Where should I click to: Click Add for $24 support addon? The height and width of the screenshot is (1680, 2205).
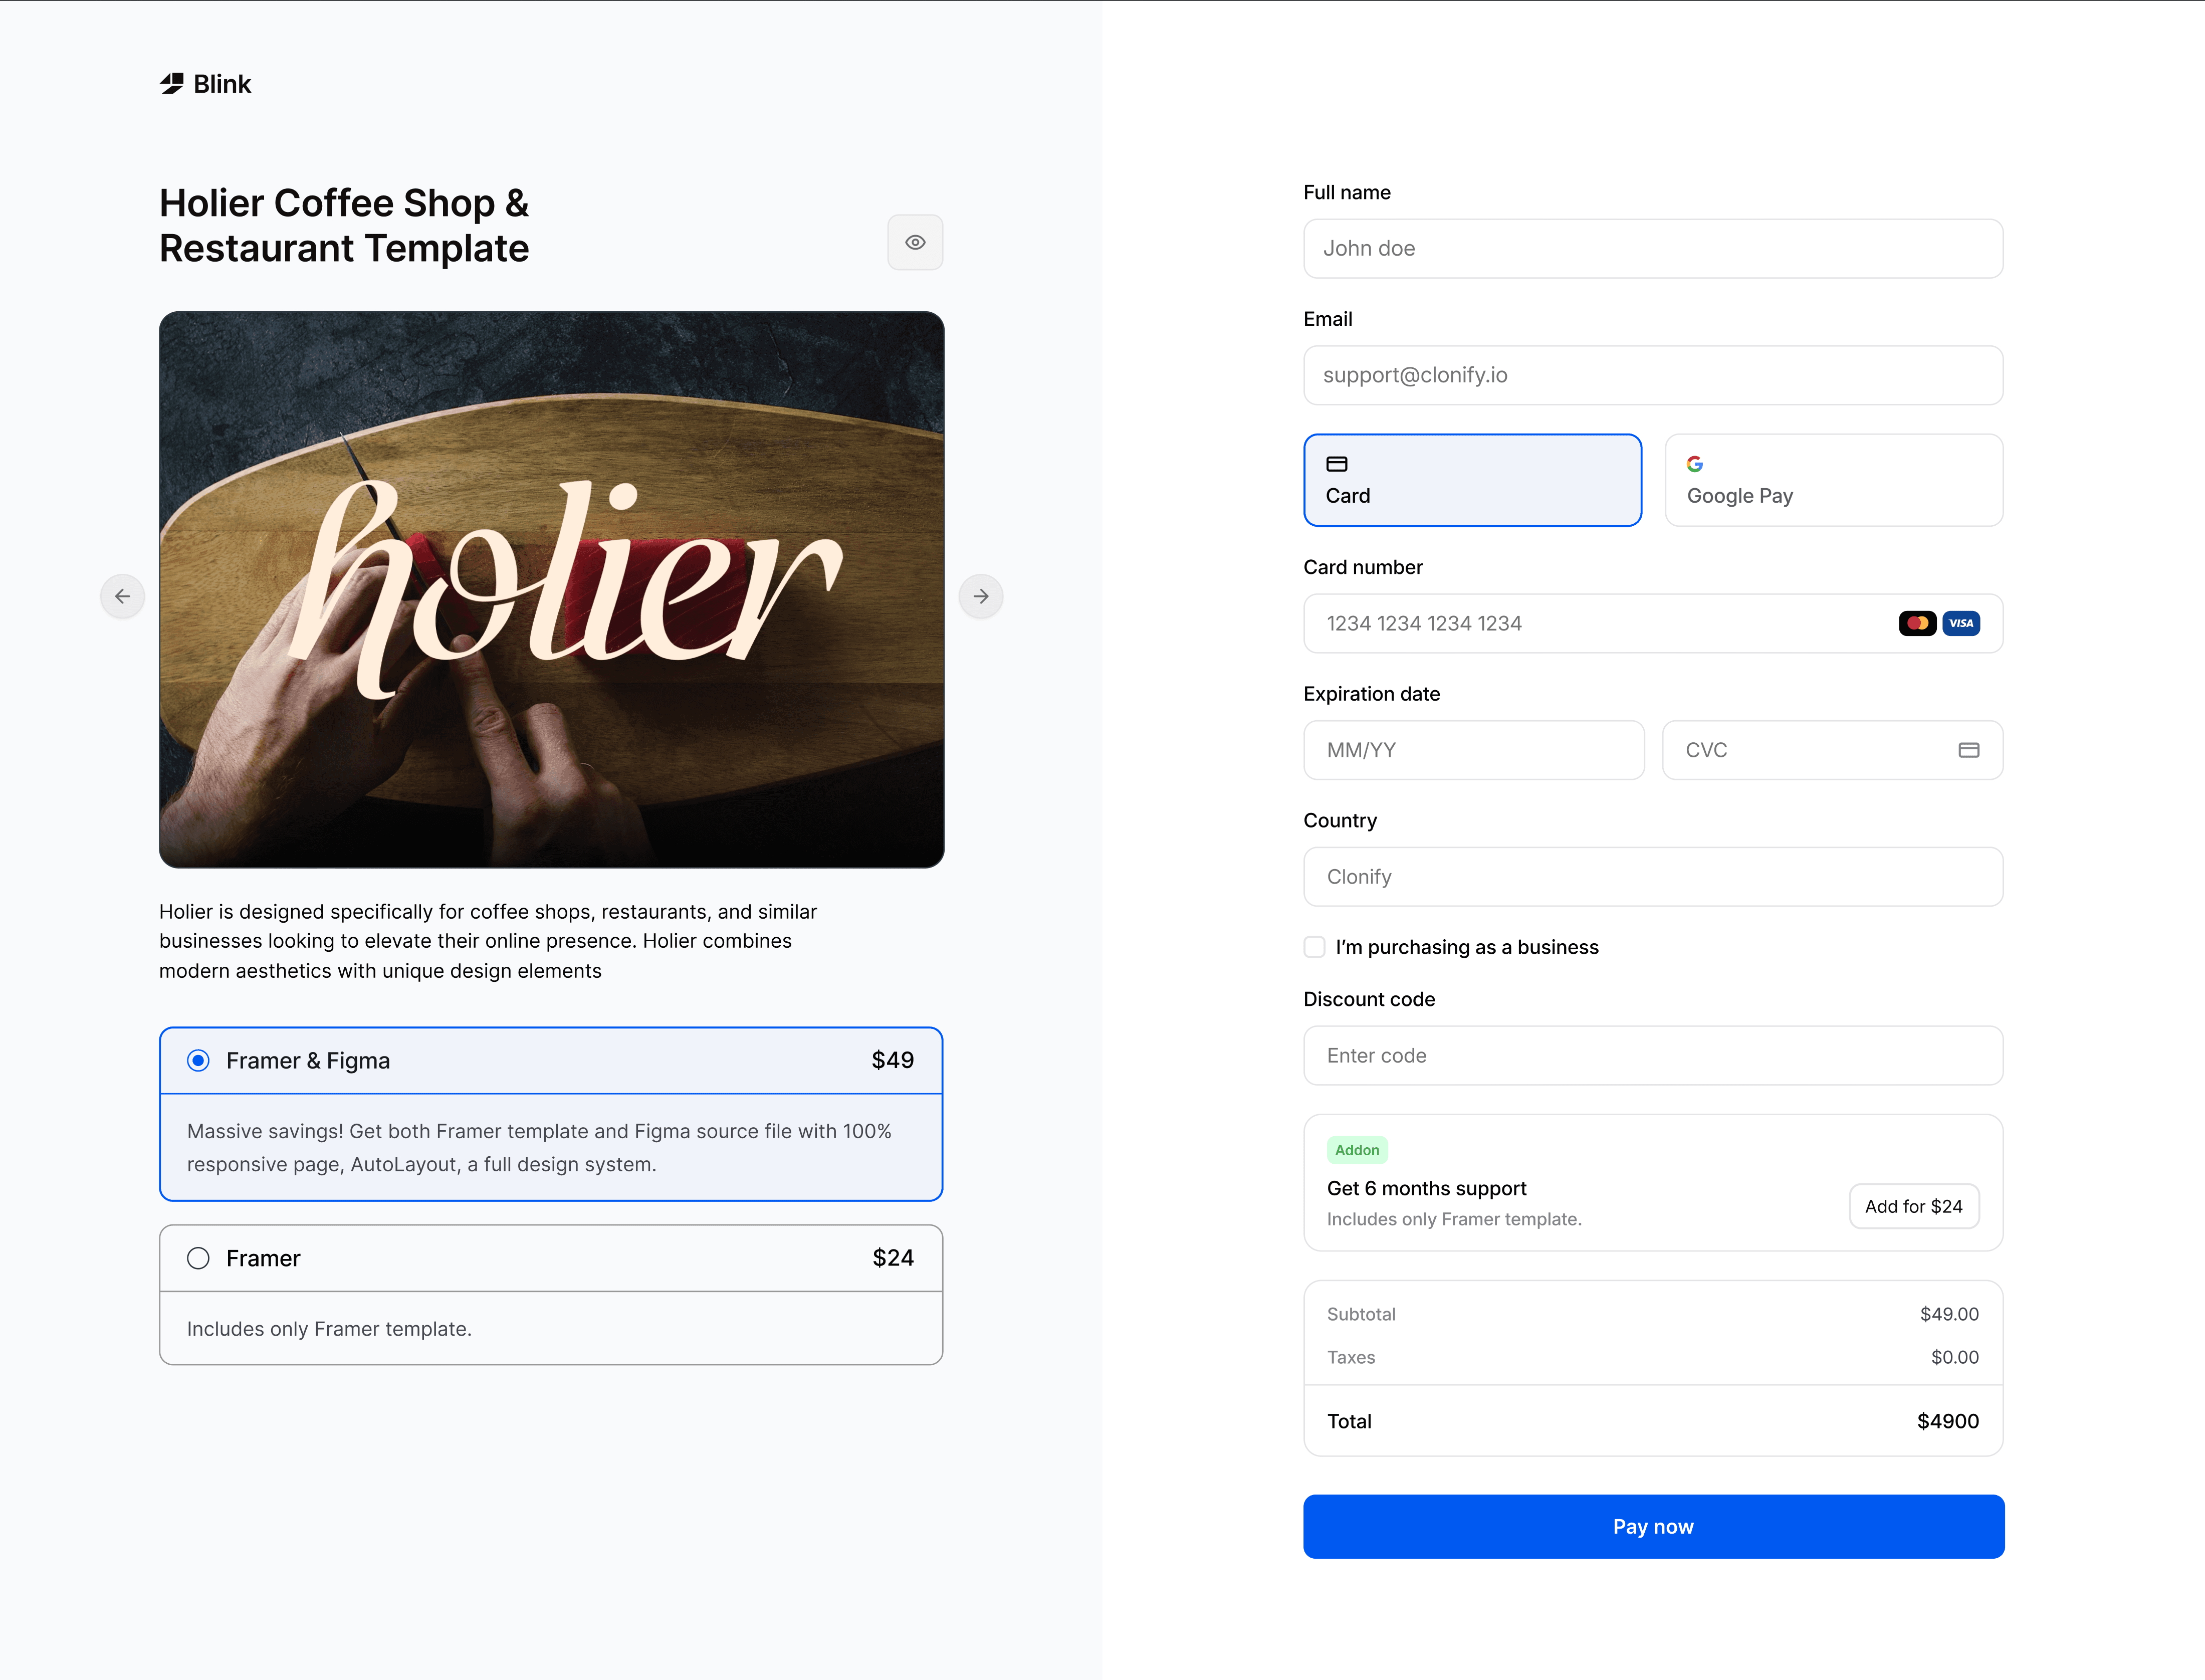(x=1913, y=1206)
